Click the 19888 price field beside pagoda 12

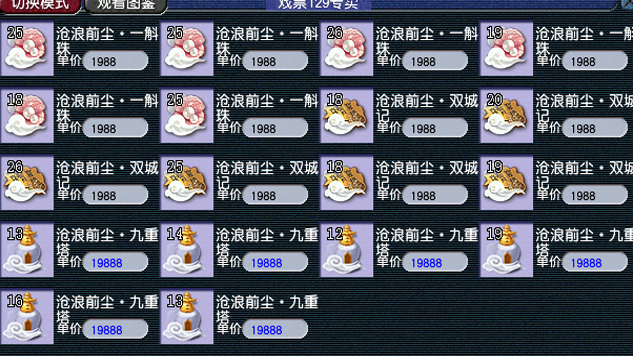(x=435, y=262)
